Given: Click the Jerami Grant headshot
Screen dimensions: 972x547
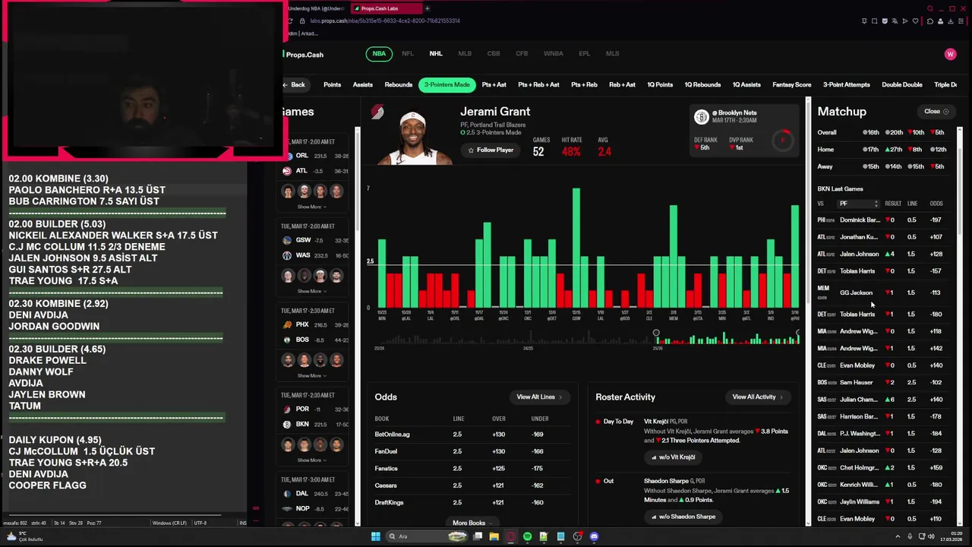Looking at the screenshot, I should click(x=413, y=138).
